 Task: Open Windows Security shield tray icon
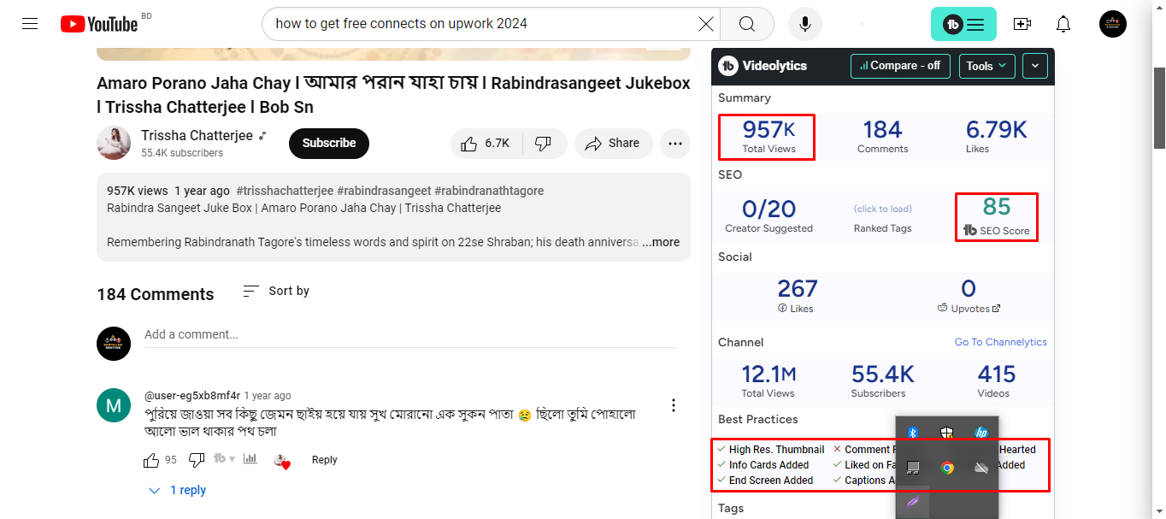(x=947, y=433)
